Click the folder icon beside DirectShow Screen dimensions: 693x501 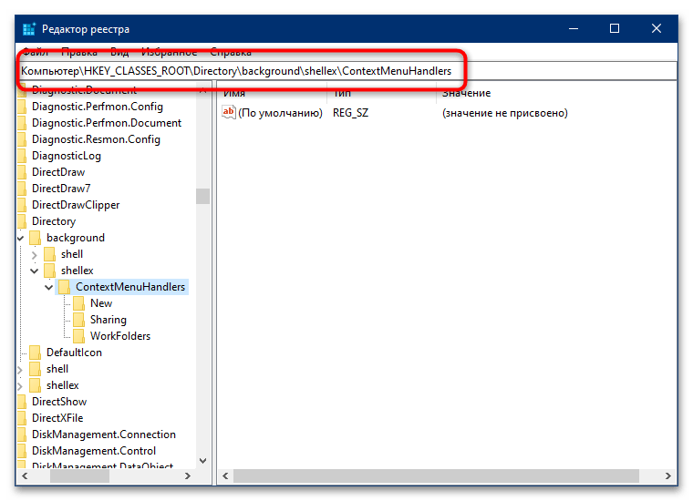tap(22, 402)
